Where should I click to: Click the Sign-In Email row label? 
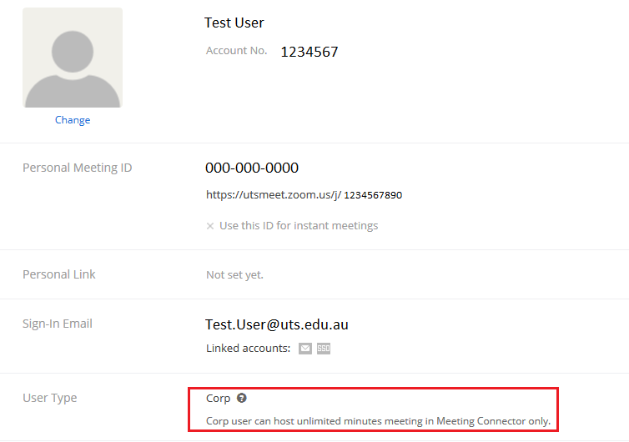click(58, 324)
